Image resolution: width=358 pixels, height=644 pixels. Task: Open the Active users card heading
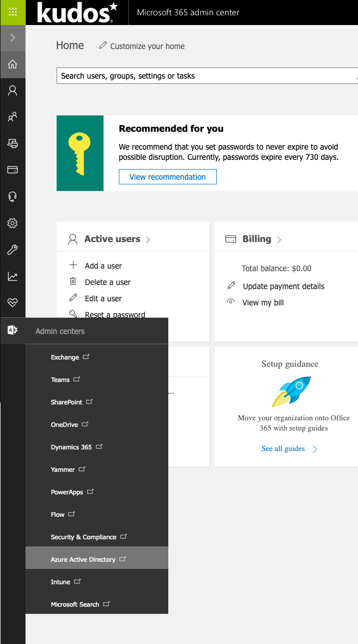point(112,239)
